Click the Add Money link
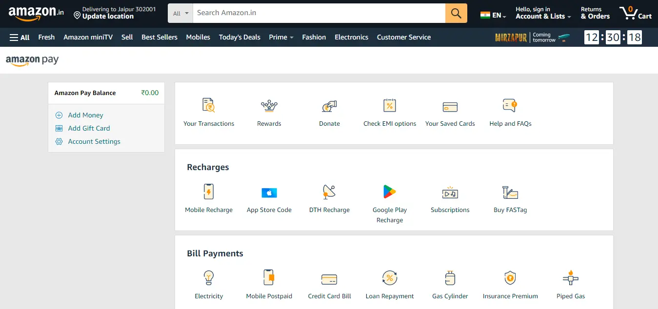Screen dimensions: 658x309 click(x=86, y=115)
